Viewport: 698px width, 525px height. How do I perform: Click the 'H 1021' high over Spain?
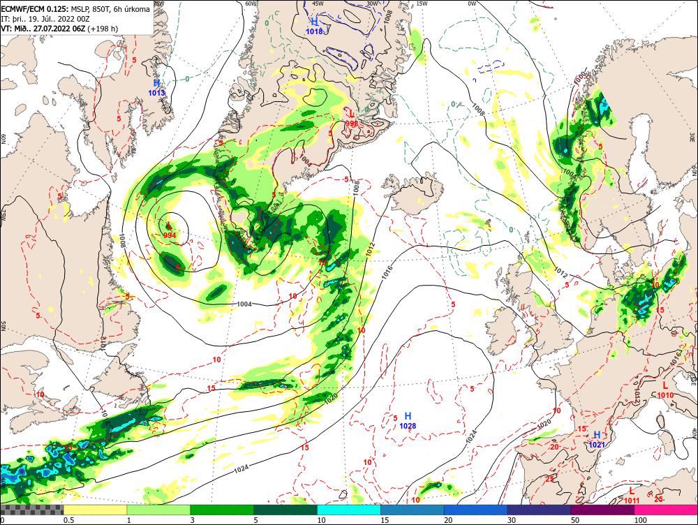pos(597,440)
